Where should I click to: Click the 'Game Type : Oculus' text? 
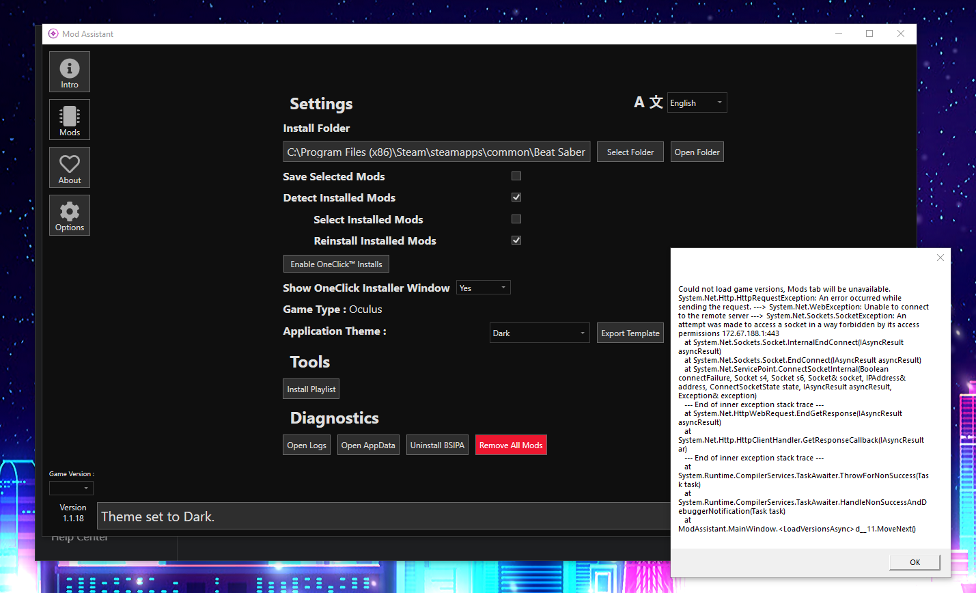[333, 309]
